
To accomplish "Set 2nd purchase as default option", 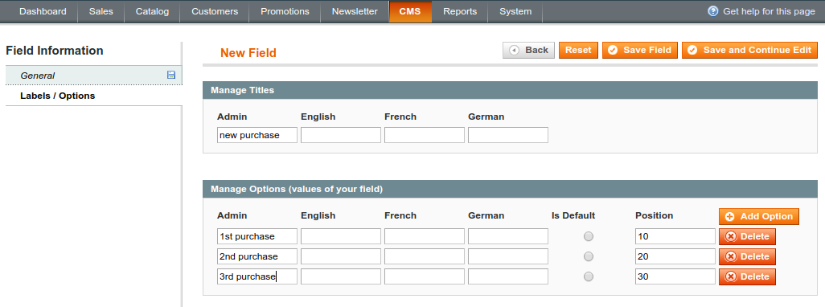I will tap(589, 256).
